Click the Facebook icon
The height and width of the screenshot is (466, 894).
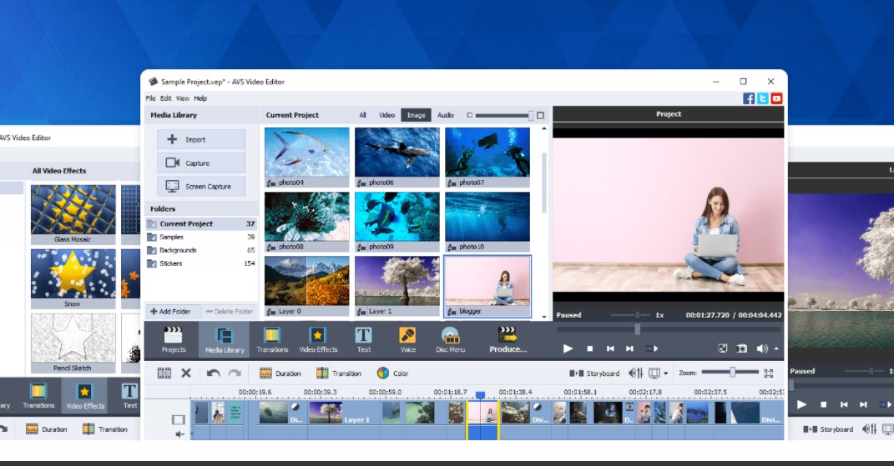(749, 98)
